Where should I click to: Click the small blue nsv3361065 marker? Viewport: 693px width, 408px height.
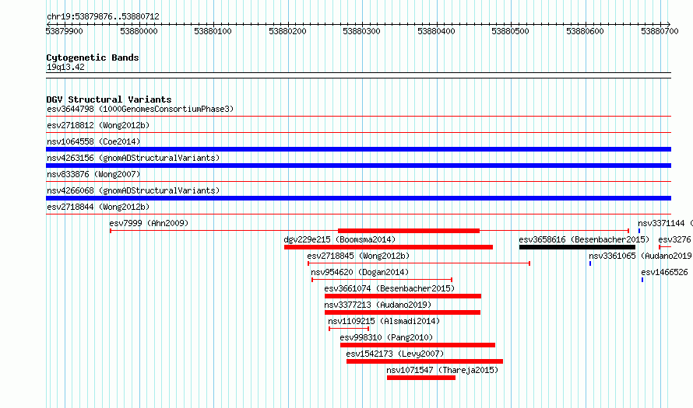(x=590, y=263)
